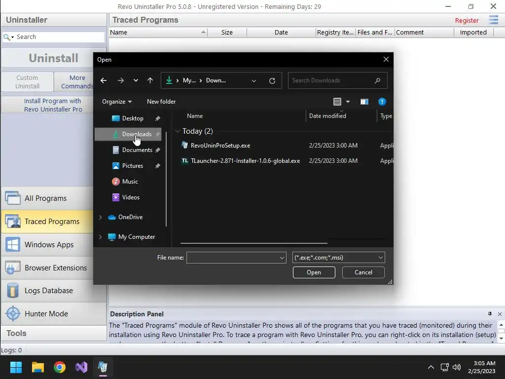Open the File name dropdown arrow
Image resolution: width=505 pixels, height=379 pixels.
282,258
